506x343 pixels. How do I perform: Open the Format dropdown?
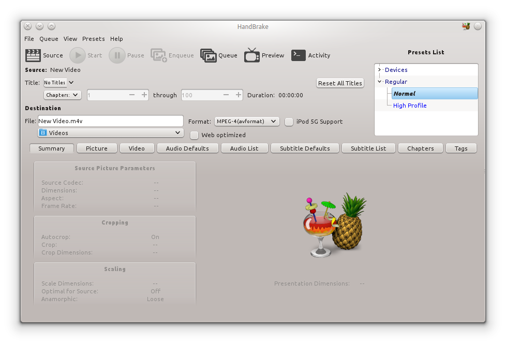tap(247, 122)
